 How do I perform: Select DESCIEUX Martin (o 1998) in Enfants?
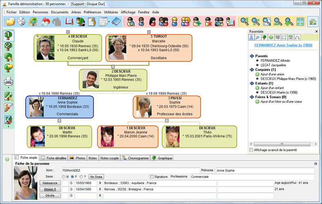coord(279,93)
